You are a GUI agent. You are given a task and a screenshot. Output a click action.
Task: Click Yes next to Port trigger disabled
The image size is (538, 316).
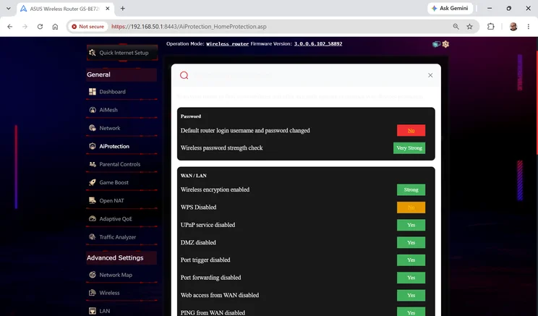pyautogui.click(x=411, y=260)
